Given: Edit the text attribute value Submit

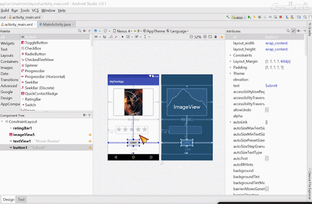Looking at the screenshot, I should click(x=271, y=85).
